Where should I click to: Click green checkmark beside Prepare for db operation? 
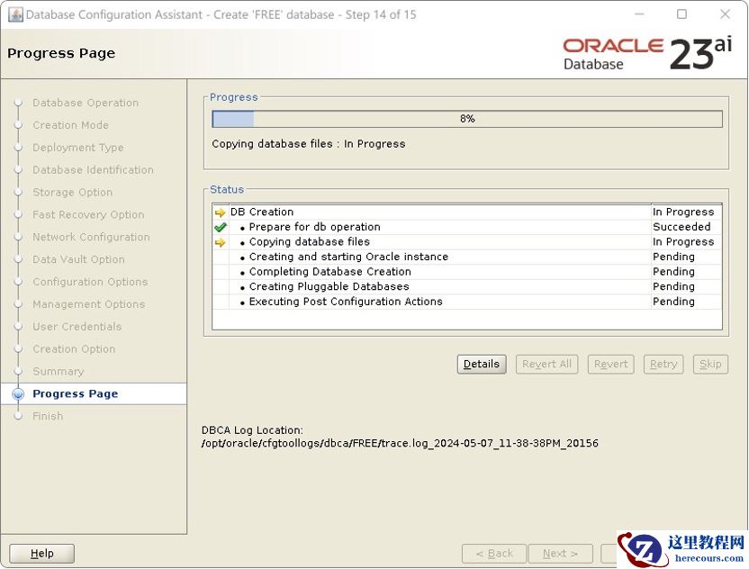[220, 228]
